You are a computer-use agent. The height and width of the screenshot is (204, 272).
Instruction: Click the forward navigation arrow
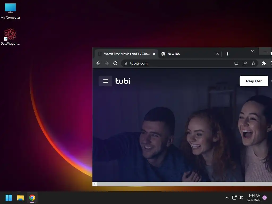point(107,63)
